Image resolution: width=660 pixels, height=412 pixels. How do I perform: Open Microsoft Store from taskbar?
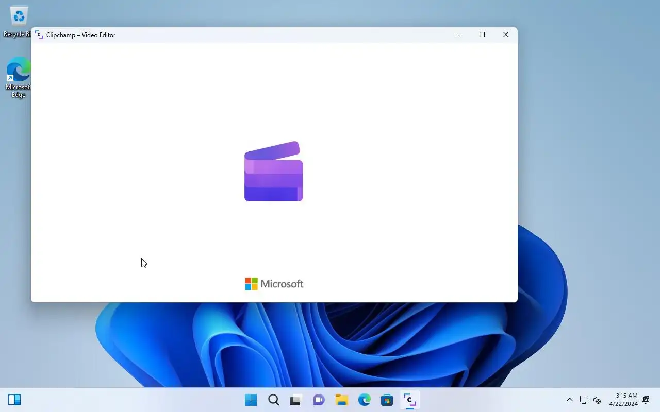click(x=387, y=400)
